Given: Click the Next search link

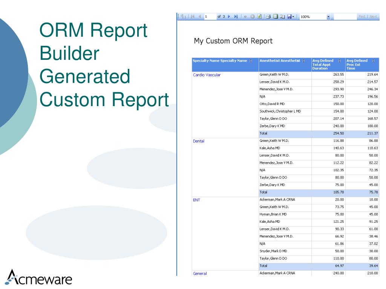Looking at the screenshot, I should pos(373,17).
